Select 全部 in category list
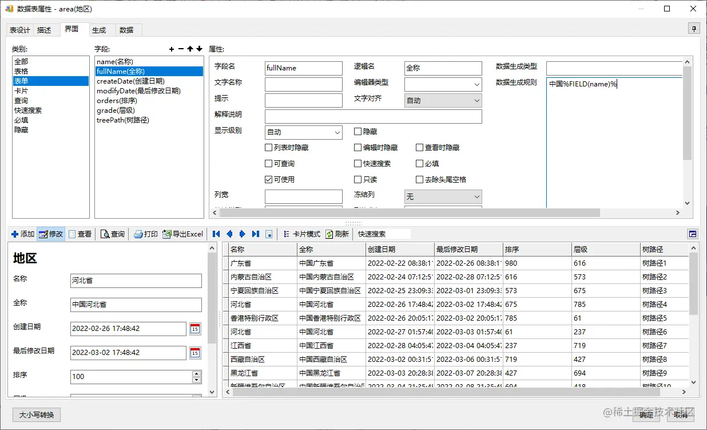This screenshot has height=430, width=707. point(51,62)
